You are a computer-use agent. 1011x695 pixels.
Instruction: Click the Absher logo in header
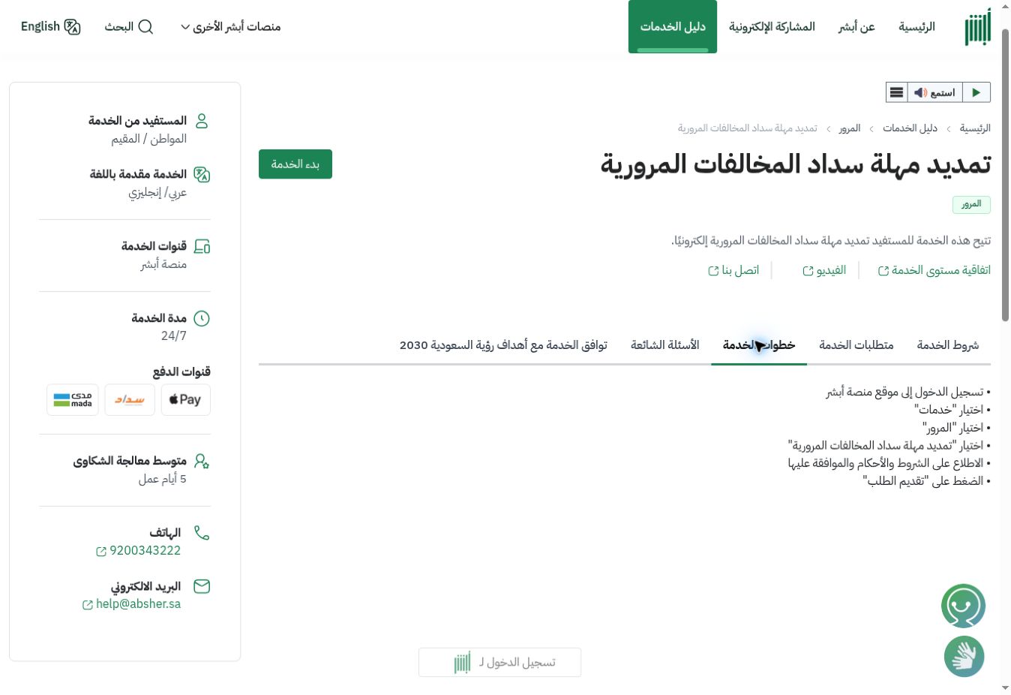click(x=977, y=27)
